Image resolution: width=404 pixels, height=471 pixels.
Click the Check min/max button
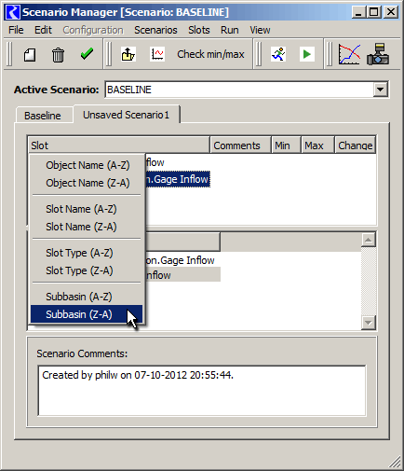(x=210, y=54)
